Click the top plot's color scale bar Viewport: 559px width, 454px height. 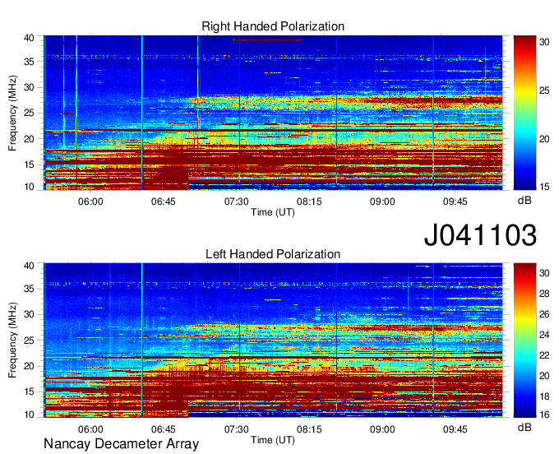[524, 113]
